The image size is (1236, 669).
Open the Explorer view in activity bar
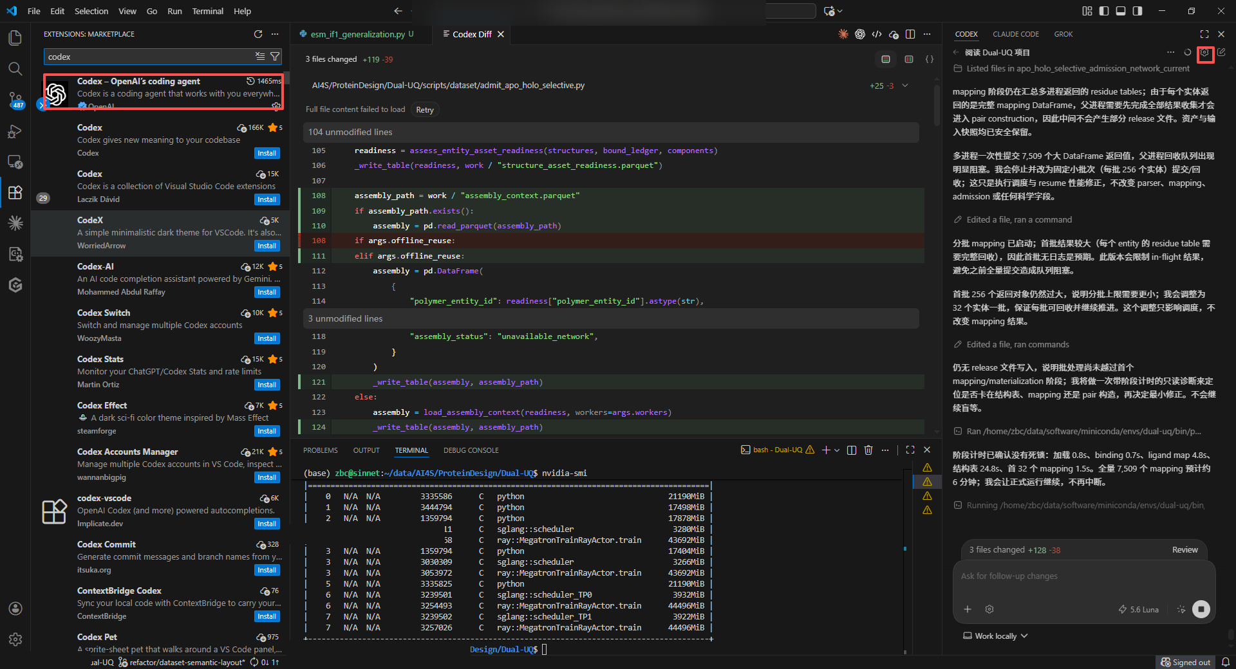(x=15, y=38)
